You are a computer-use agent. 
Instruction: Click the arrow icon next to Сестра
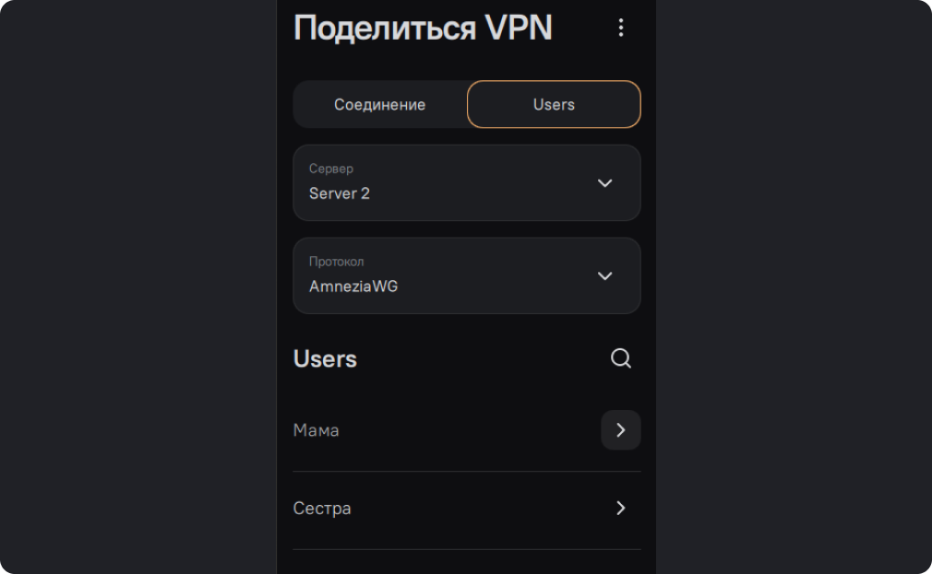[621, 508]
